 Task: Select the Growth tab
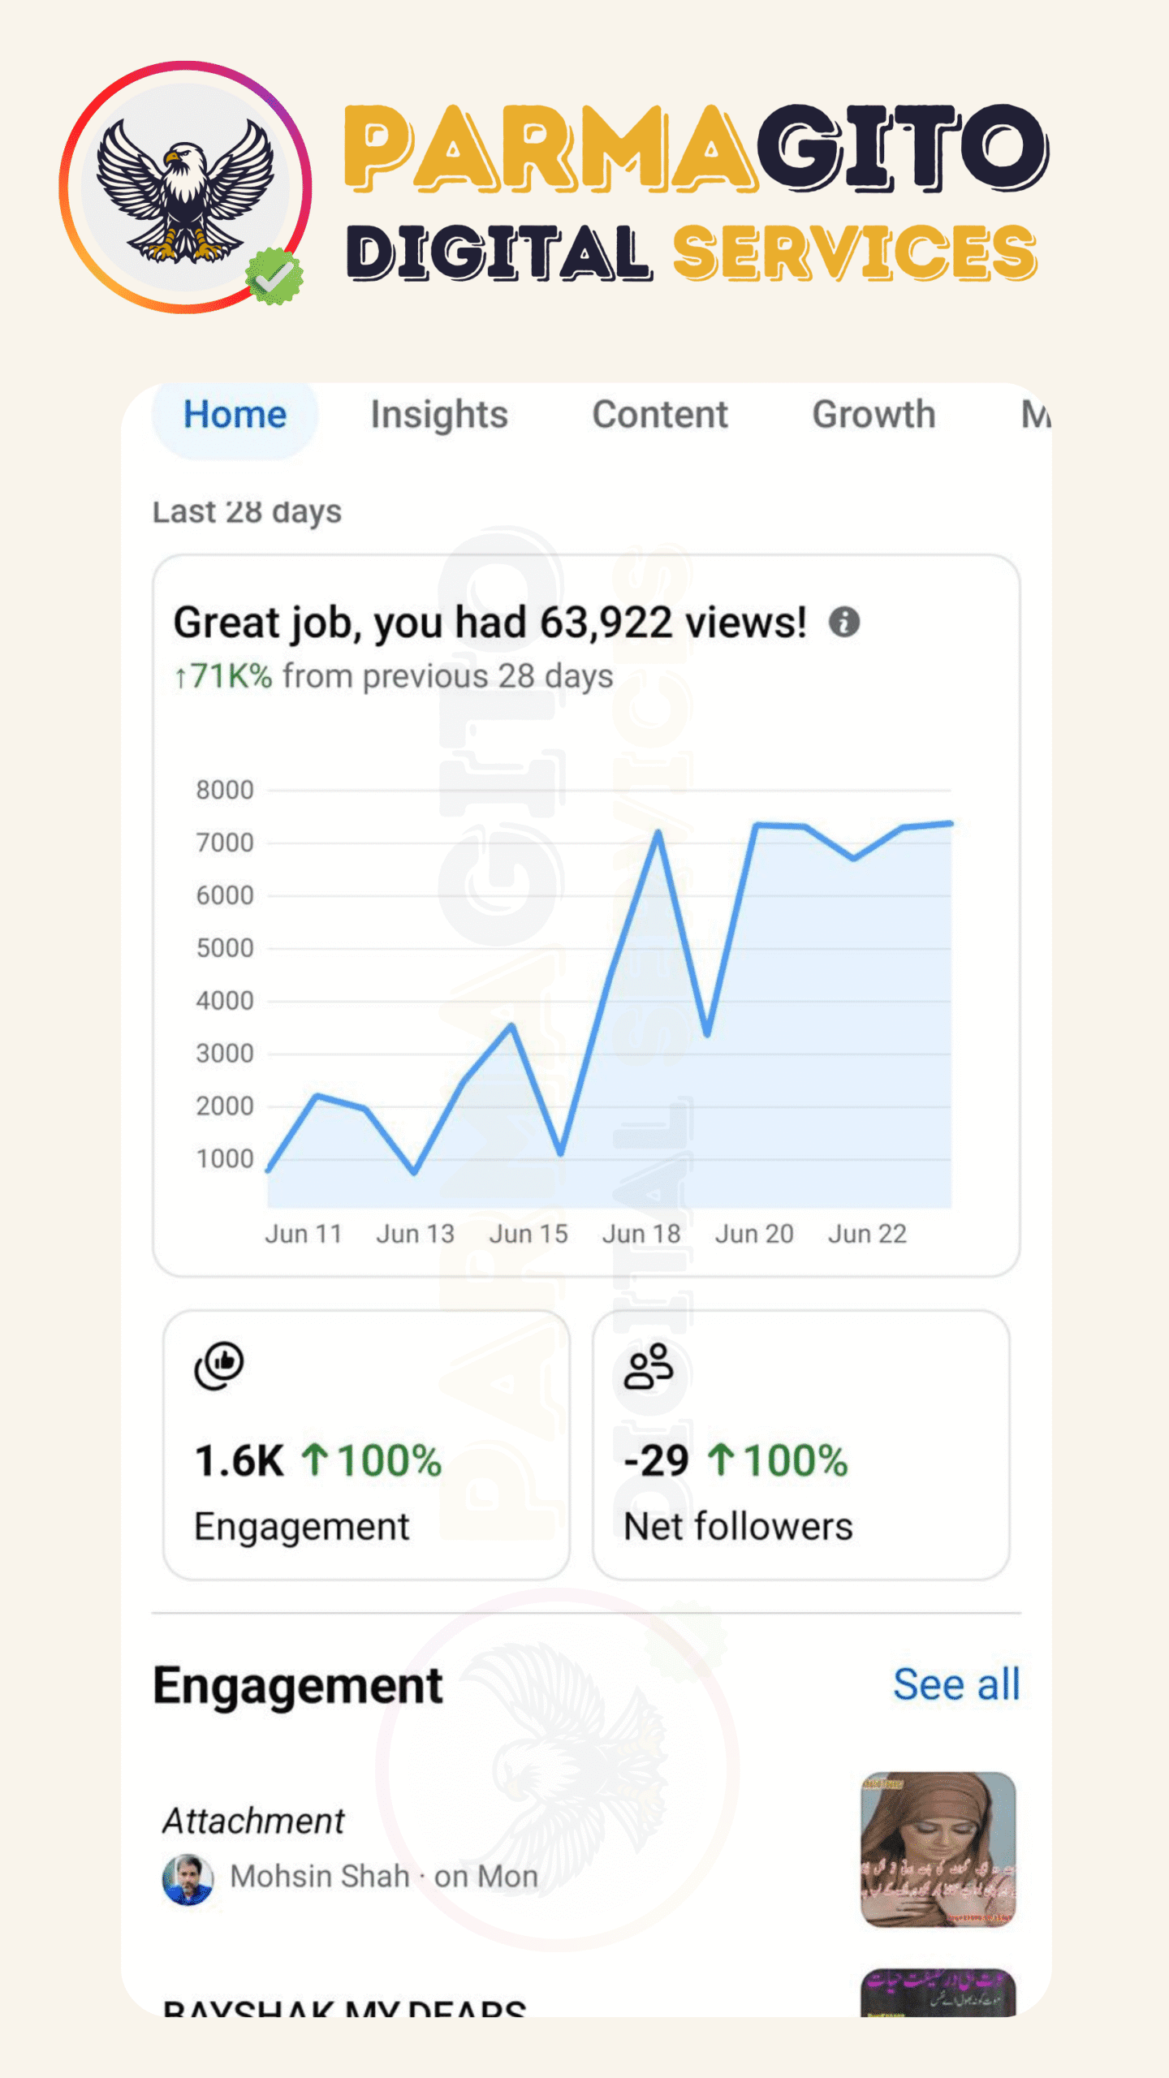[x=874, y=415]
